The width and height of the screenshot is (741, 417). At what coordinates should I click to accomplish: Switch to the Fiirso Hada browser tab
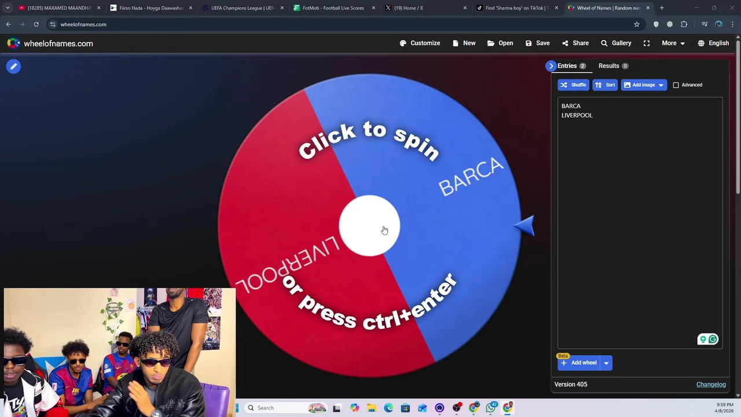(x=151, y=8)
